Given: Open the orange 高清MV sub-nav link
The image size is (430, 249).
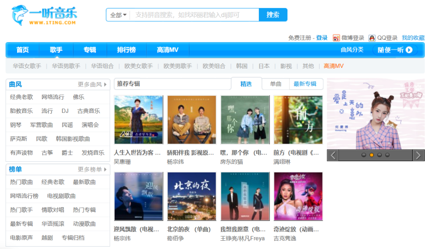Looking at the screenshot, I should pos(334,66).
